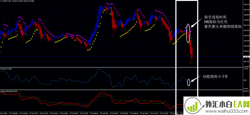The width and height of the screenshot is (250, 115).
Task: Click the -0.8411 momentum scale value
Action: point(246,88)
